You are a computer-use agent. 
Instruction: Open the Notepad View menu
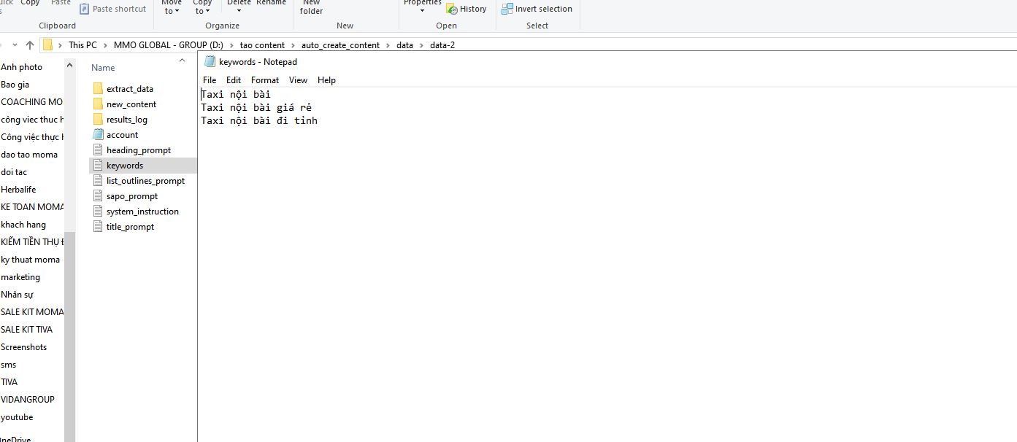pyautogui.click(x=298, y=80)
